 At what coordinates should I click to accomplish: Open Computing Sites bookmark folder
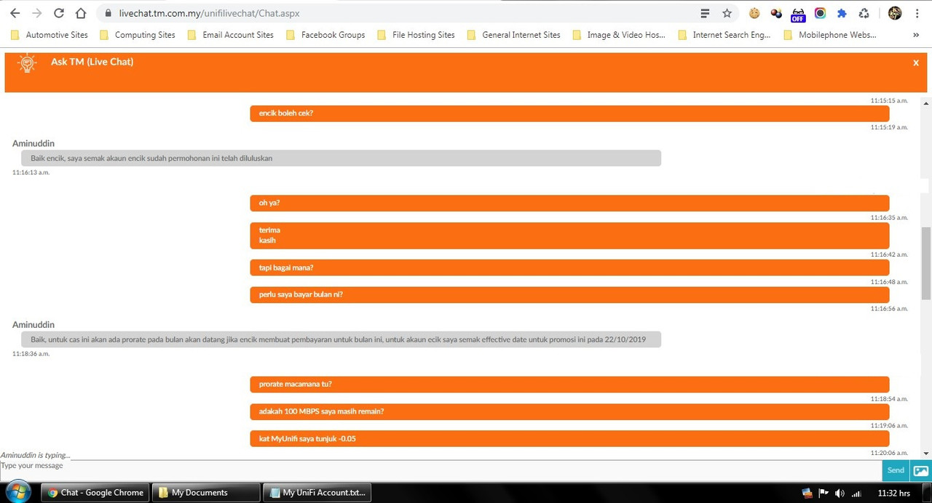138,34
